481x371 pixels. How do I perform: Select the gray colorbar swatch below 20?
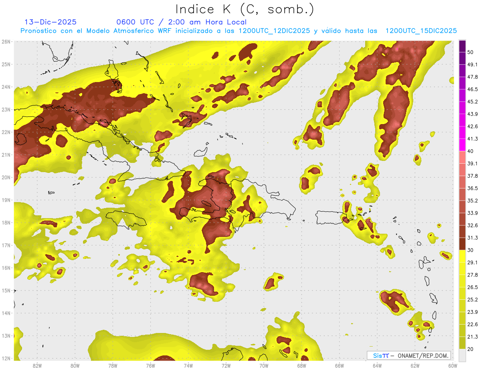pyautogui.click(x=462, y=355)
